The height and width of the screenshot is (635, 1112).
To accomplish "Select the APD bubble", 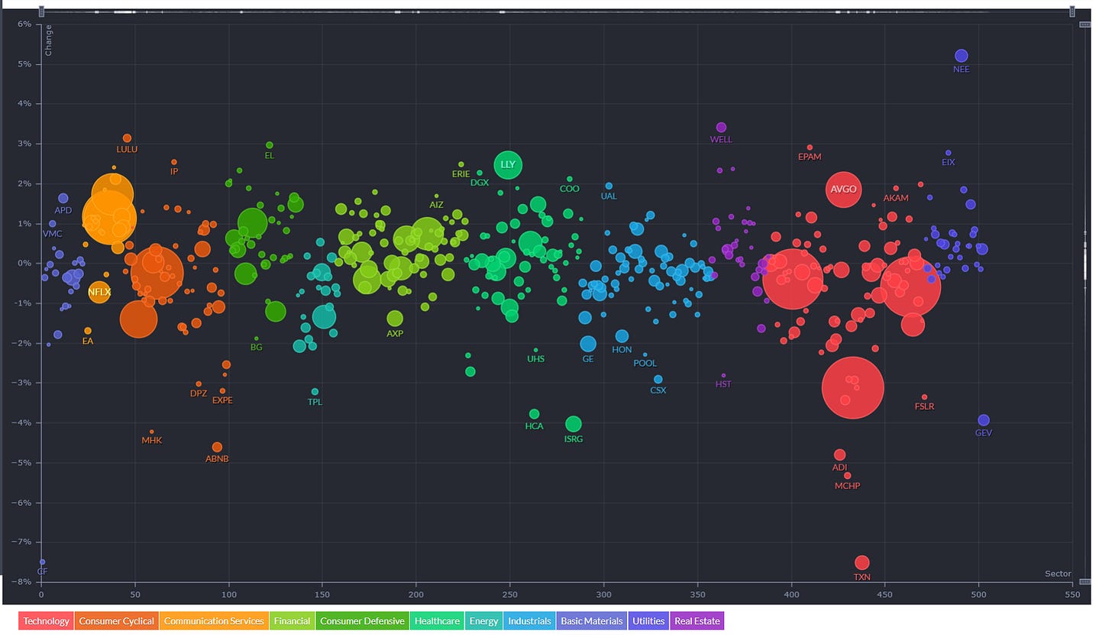I will [x=63, y=198].
